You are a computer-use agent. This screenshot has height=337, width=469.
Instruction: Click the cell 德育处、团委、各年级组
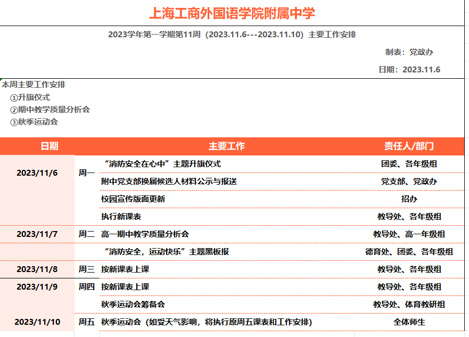click(x=409, y=252)
